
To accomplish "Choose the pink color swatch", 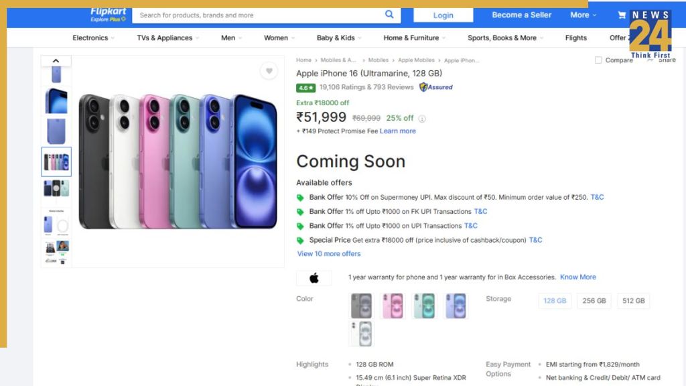I will pos(393,306).
